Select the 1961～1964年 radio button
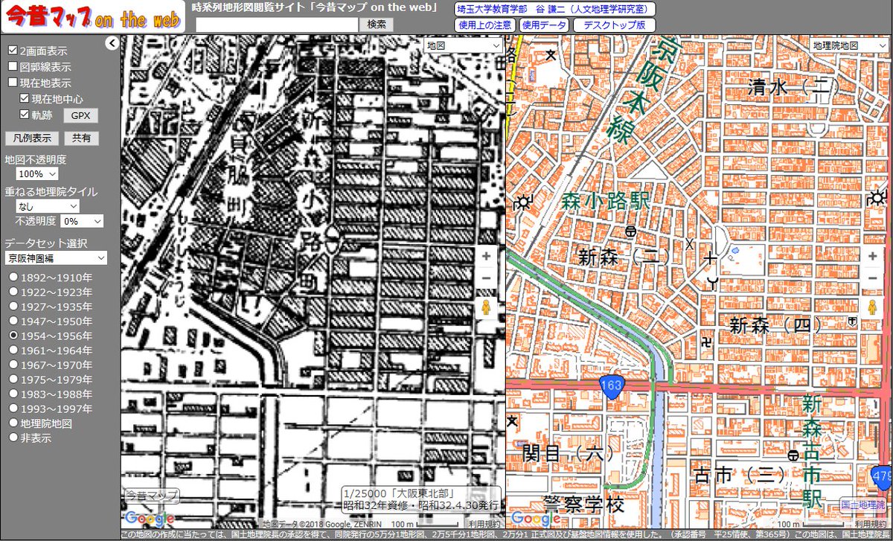 [13, 350]
